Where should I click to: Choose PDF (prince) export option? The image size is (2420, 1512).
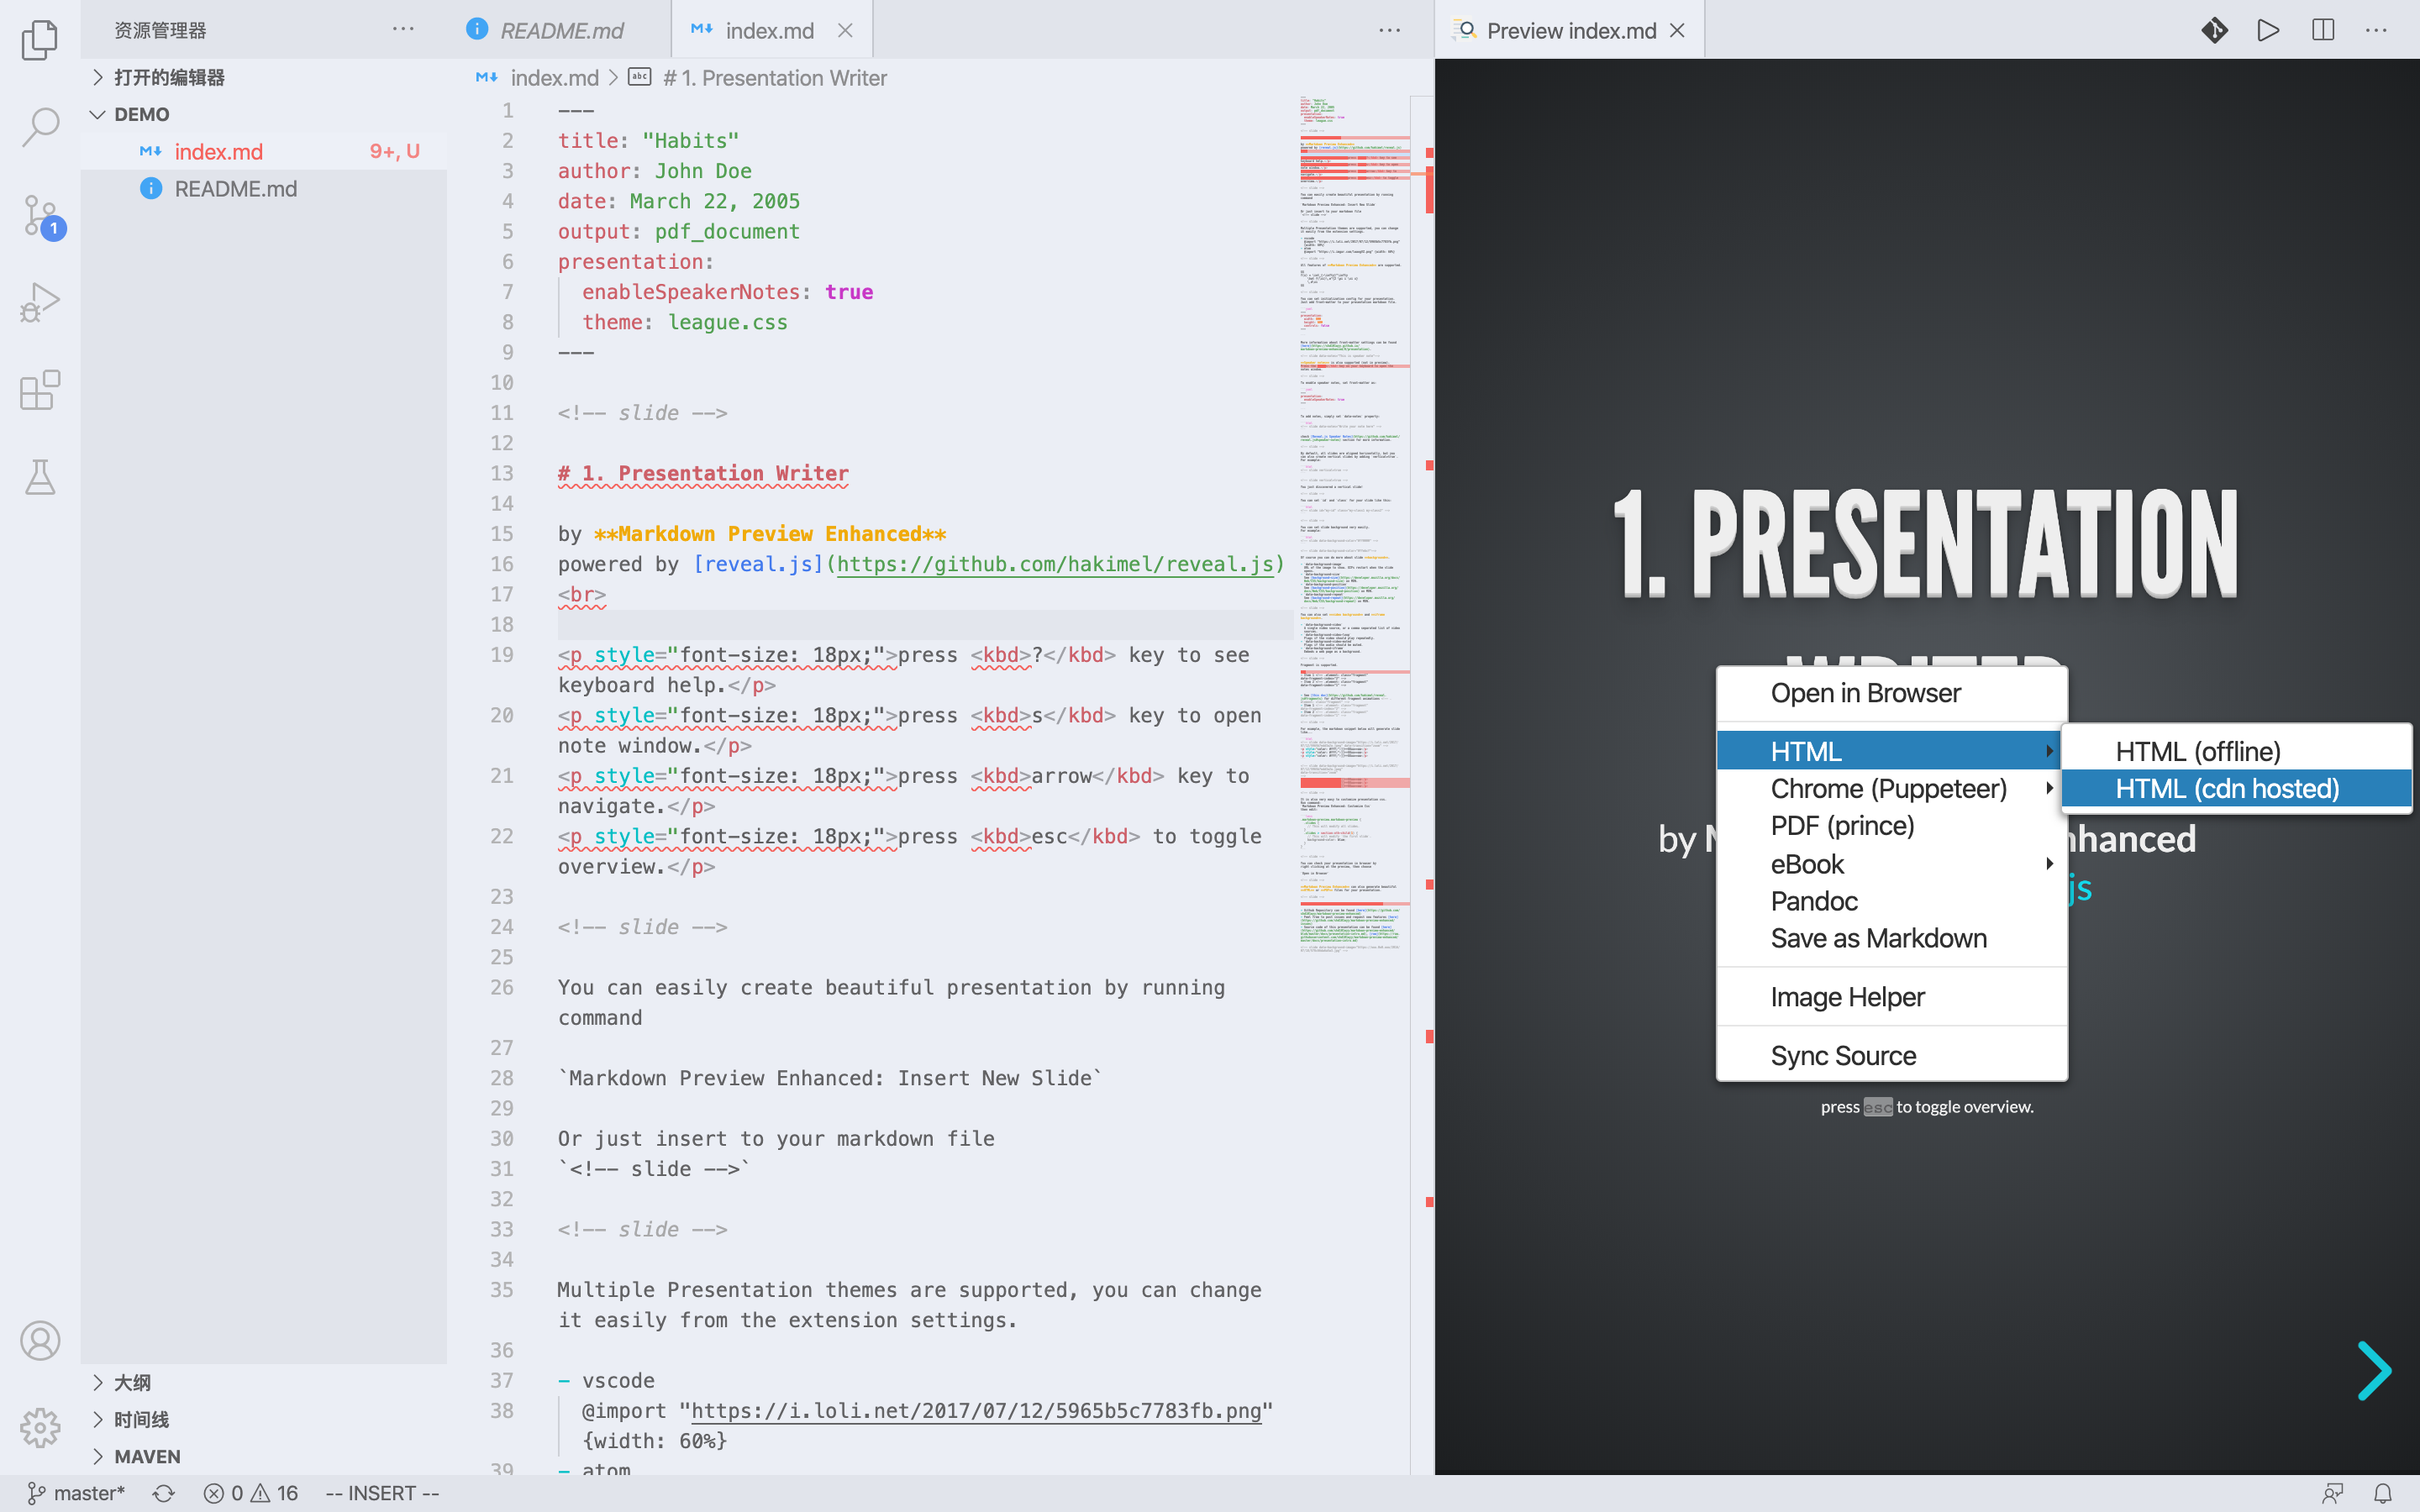click(x=1891, y=826)
